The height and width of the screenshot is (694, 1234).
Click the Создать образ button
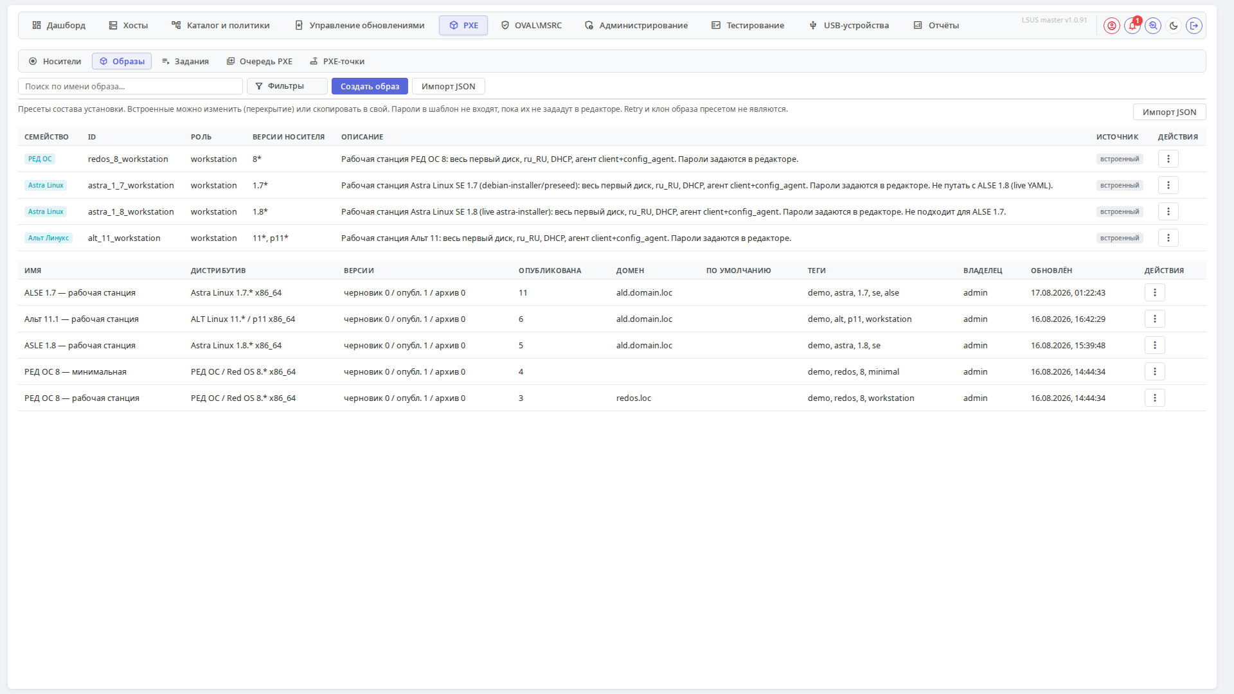(x=370, y=86)
